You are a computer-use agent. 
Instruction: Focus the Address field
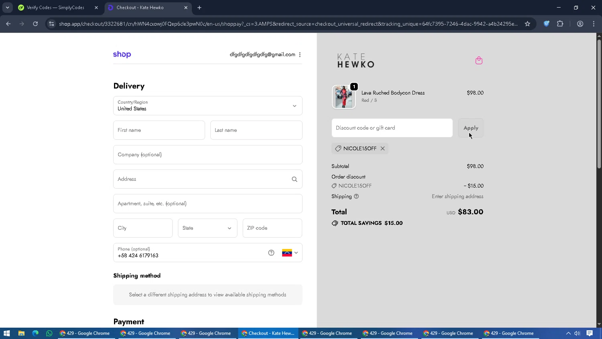208,179
